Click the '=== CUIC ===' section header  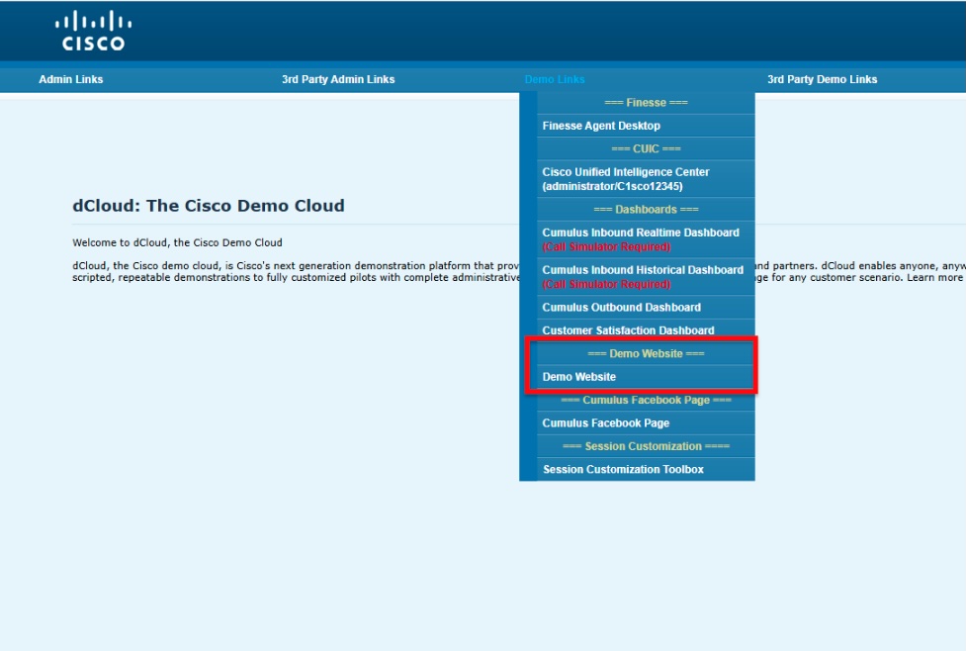click(646, 149)
